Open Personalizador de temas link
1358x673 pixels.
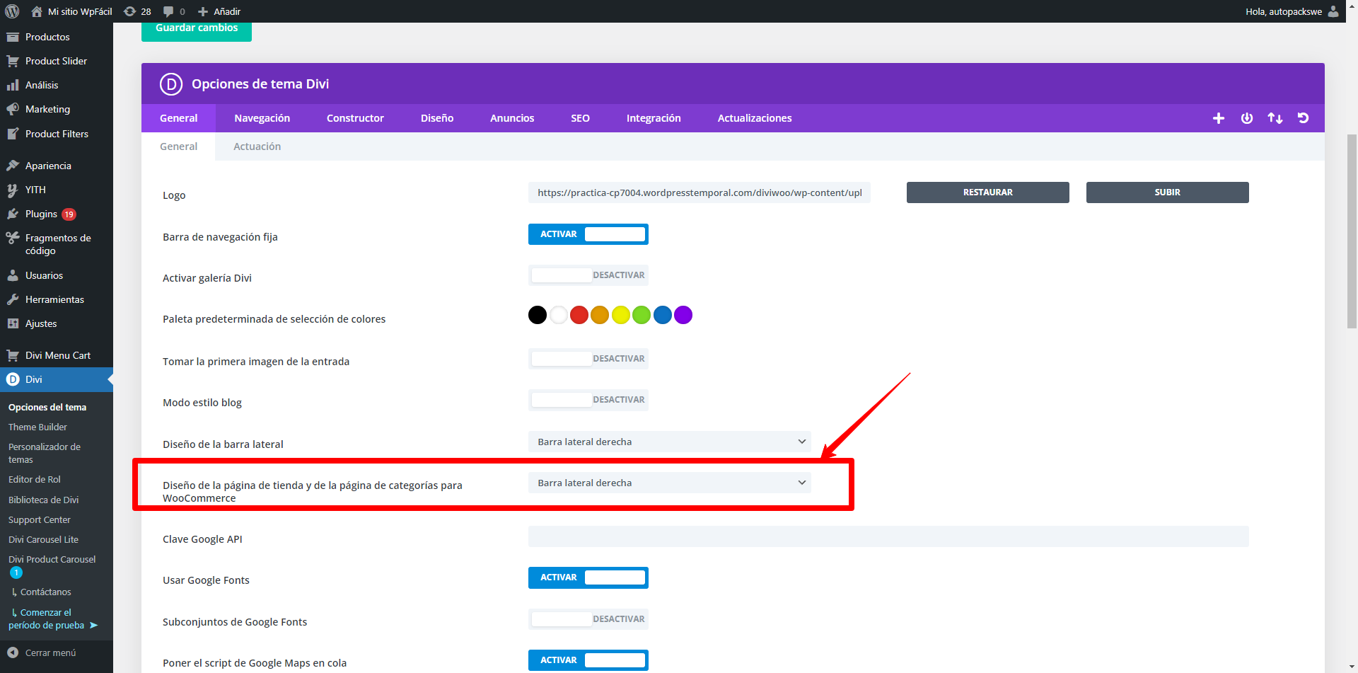pyautogui.click(x=45, y=453)
